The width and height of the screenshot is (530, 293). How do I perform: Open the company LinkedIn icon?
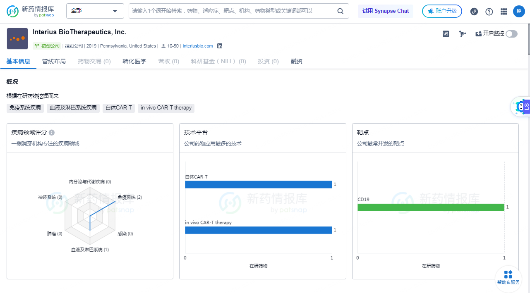[x=220, y=46]
